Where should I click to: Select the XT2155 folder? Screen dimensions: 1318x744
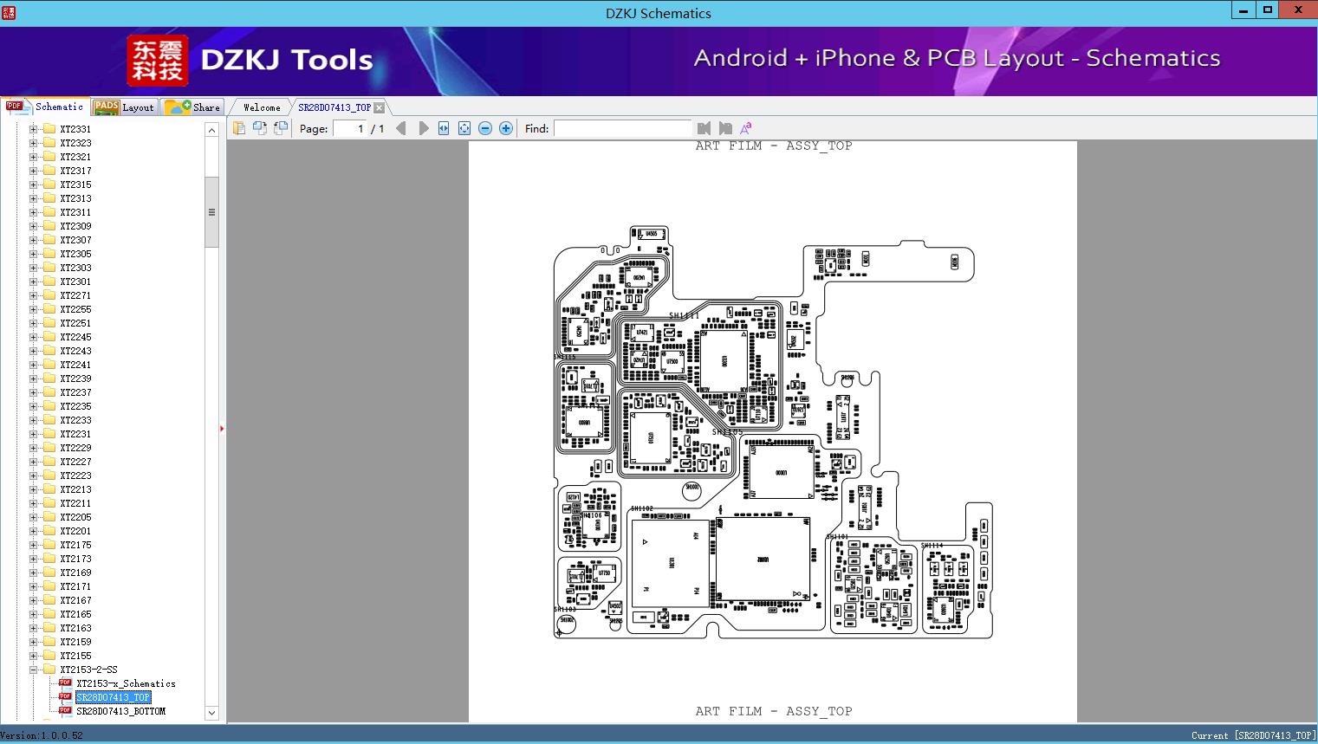coord(75,656)
